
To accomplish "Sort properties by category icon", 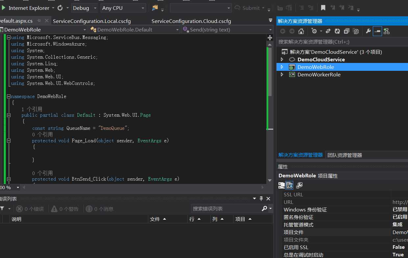I will click(x=281, y=186).
